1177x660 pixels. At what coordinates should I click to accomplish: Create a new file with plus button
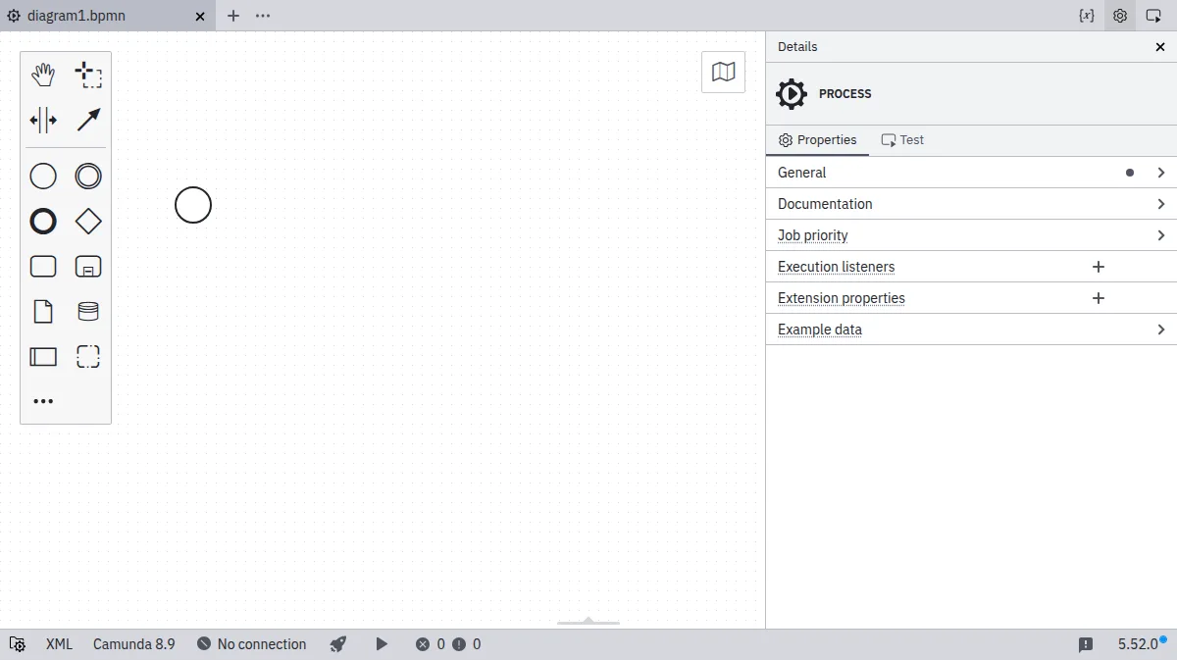click(x=233, y=16)
